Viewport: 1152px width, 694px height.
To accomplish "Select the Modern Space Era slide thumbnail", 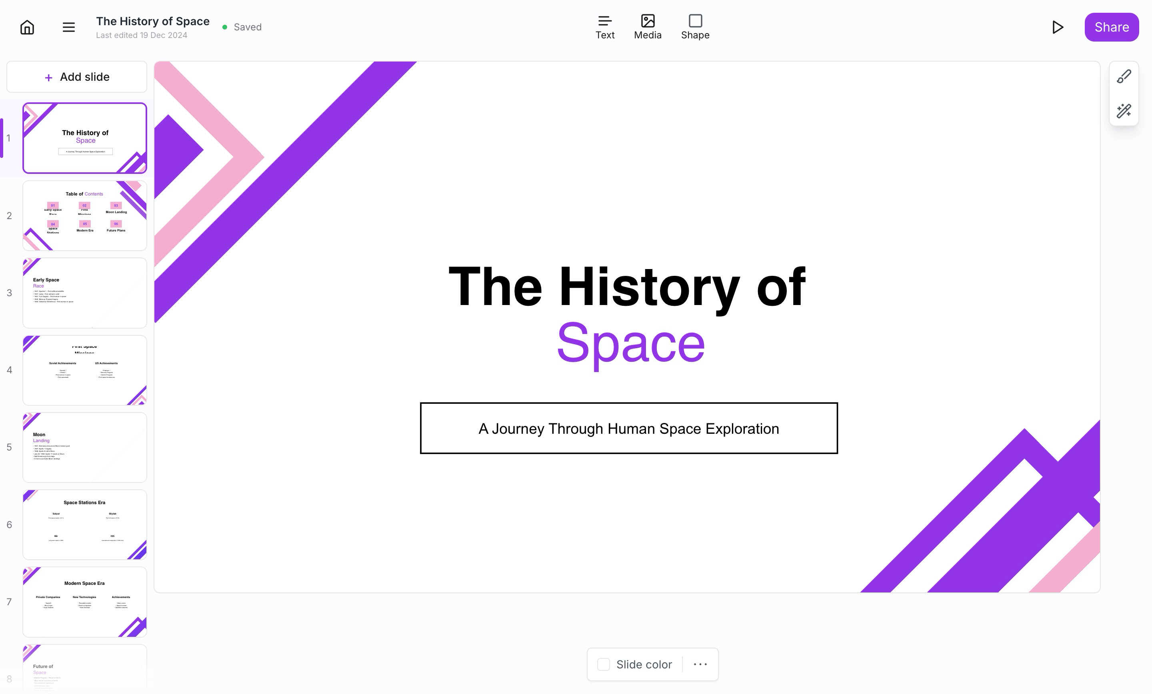I will click(85, 602).
